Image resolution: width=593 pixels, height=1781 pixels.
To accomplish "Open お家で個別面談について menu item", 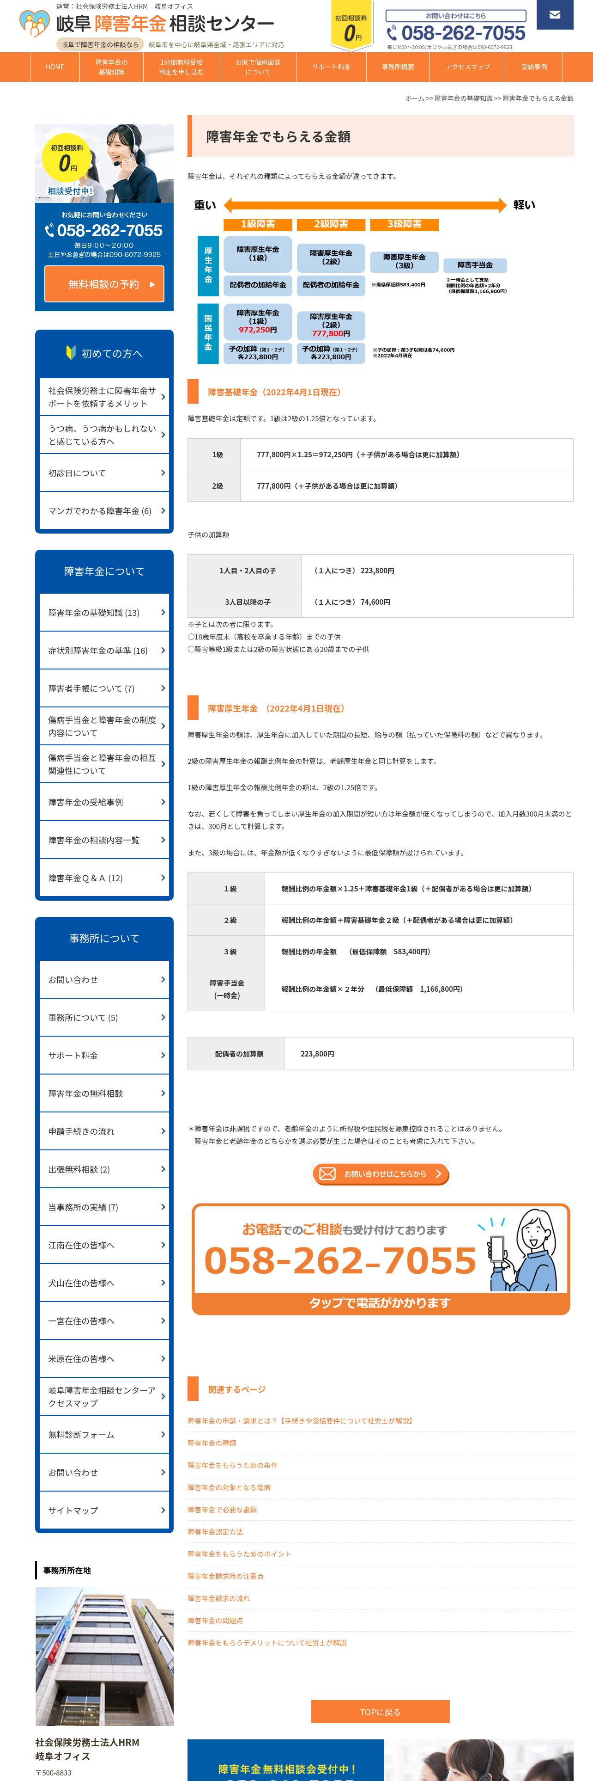I will (258, 67).
